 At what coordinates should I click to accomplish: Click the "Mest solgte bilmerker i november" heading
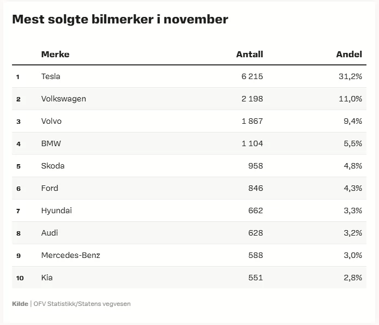(120, 20)
